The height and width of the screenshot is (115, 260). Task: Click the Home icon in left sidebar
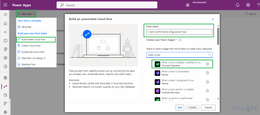pos(5,23)
